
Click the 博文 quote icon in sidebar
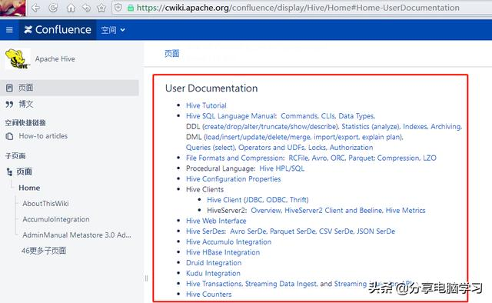[9, 105]
